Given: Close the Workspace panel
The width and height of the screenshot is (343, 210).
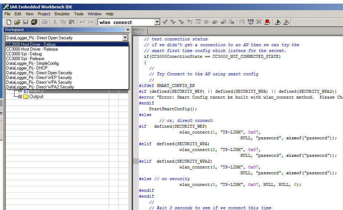Looking at the screenshot, I should (128, 29).
